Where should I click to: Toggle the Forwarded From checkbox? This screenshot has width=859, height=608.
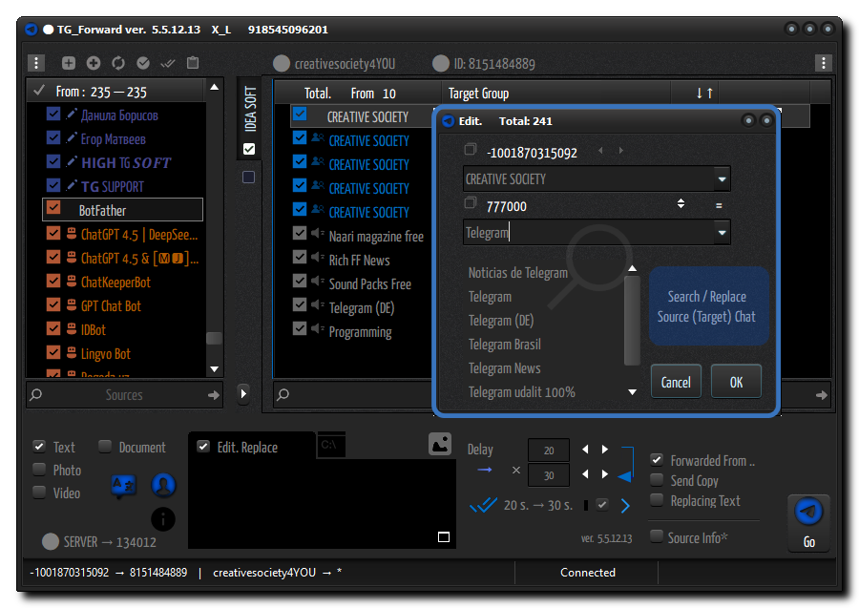pyautogui.click(x=657, y=460)
